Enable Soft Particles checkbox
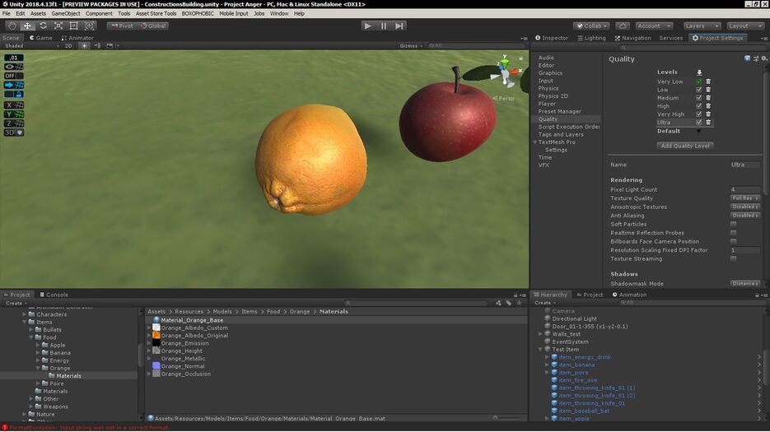 click(x=733, y=225)
